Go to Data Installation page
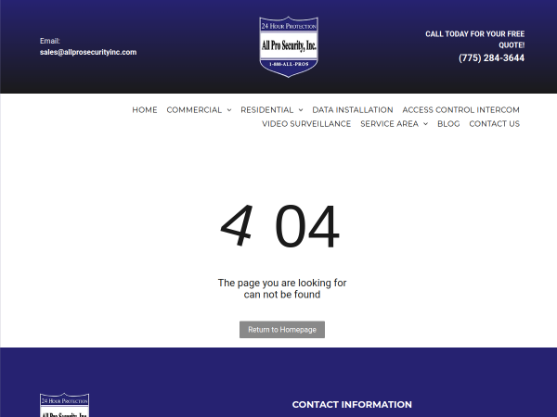This screenshot has width=557, height=417. click(353, 110)
